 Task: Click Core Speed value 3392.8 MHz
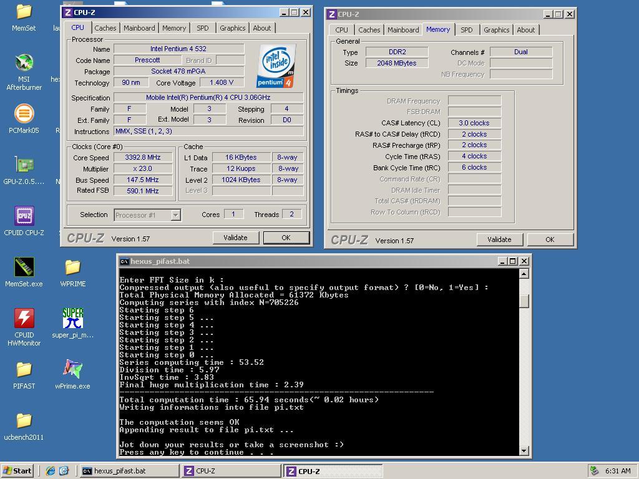[143, 157]
